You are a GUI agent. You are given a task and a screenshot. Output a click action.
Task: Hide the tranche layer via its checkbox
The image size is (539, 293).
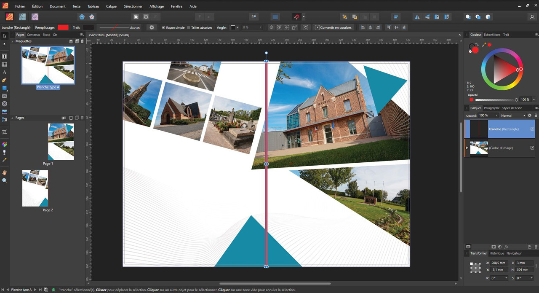tap(532, 129)
